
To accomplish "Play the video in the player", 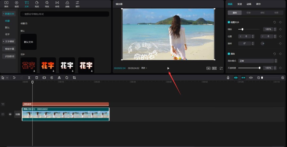I will point(168,68).
